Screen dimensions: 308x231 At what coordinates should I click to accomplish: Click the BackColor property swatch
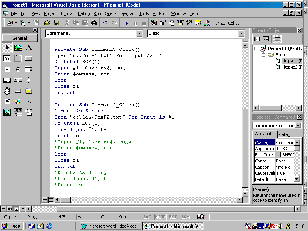point(278,155)
